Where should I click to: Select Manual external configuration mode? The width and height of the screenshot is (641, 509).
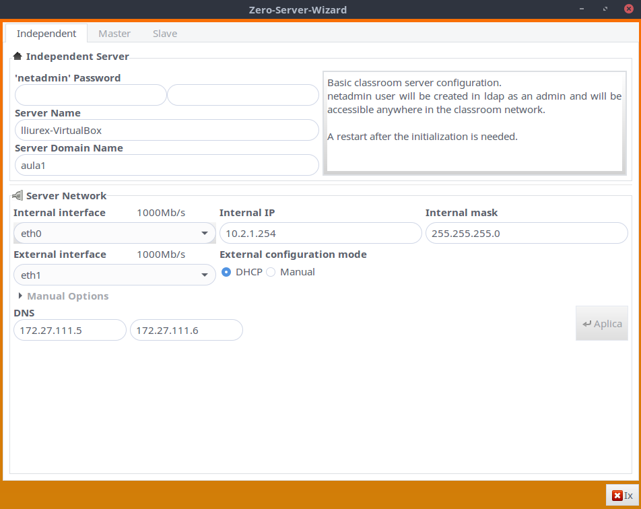click(x=271, y=272)
